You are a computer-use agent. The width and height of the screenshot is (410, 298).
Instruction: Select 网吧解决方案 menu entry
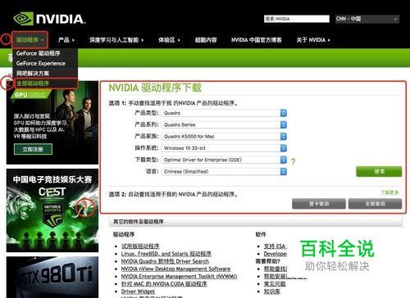[33, 73]
